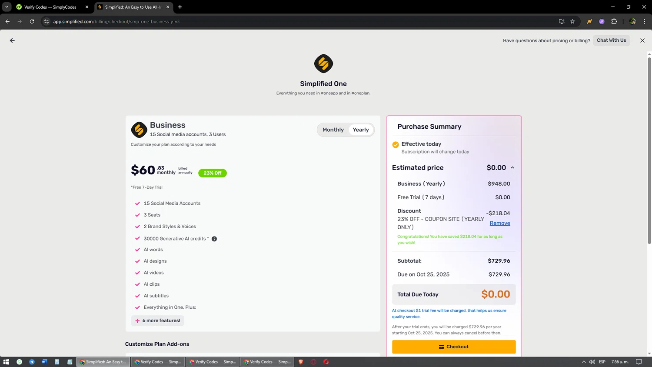Image resolution: width=652 pixels, height=367 pixels.
Task: Switch billing to Monthly
Action: [x=333, y=130]
